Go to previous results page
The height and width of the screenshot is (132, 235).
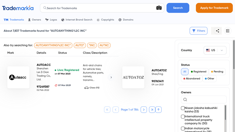[115, 110]
